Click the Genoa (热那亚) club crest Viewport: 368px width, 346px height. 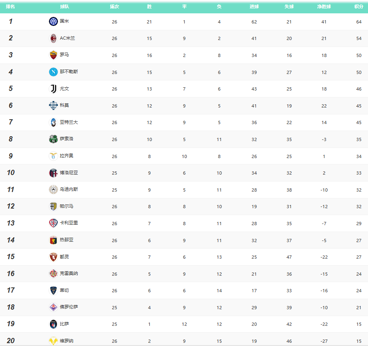coord(53,240)
